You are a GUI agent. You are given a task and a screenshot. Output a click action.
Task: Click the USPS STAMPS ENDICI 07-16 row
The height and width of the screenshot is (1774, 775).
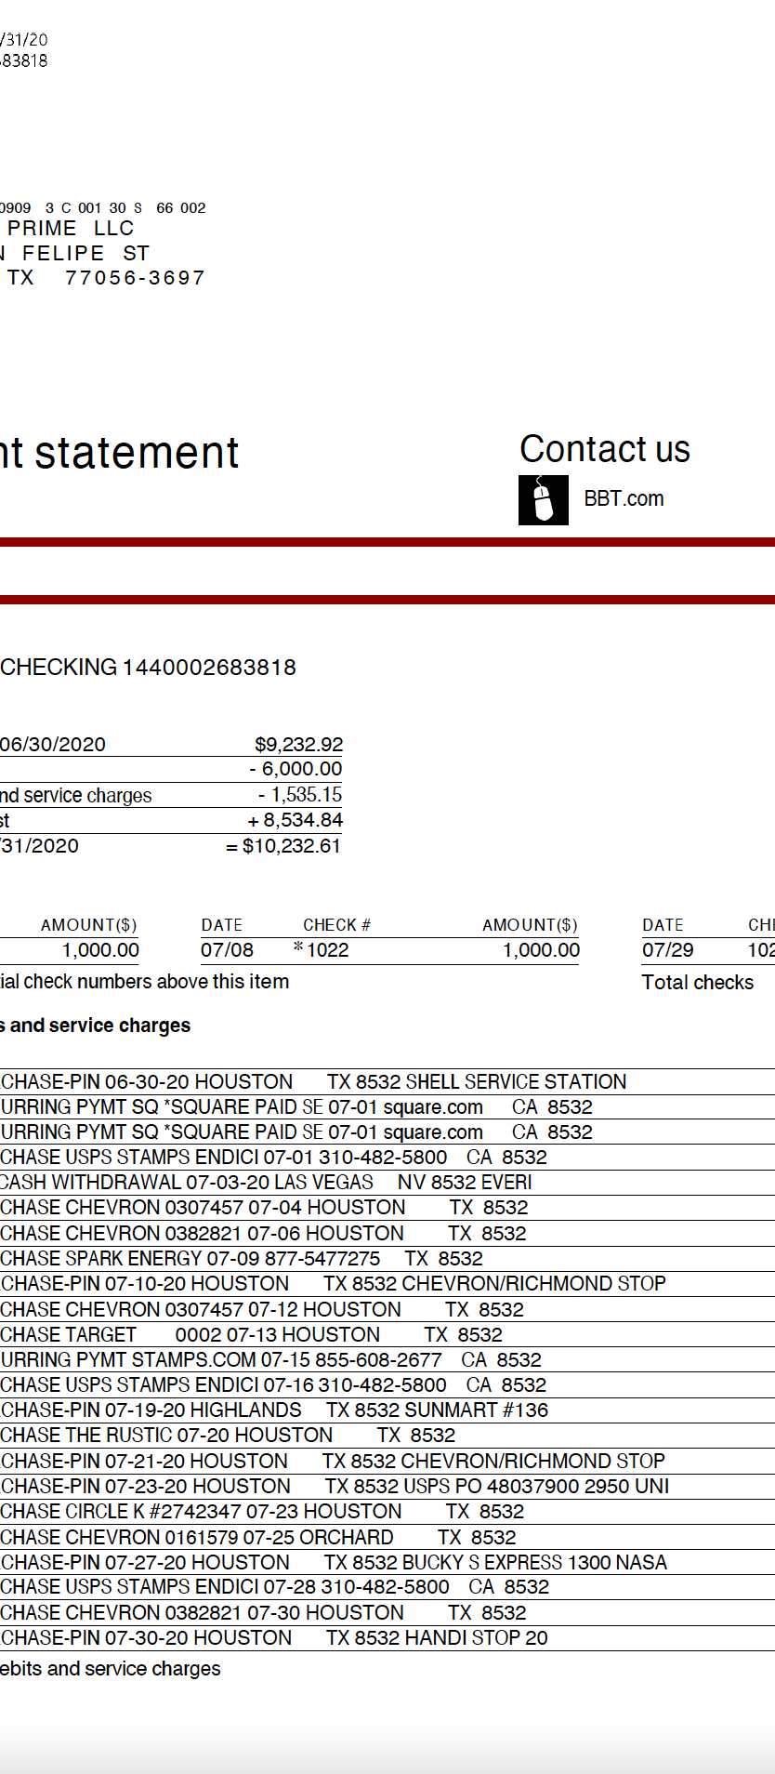pyautogui.click(x=387, y=1385)
